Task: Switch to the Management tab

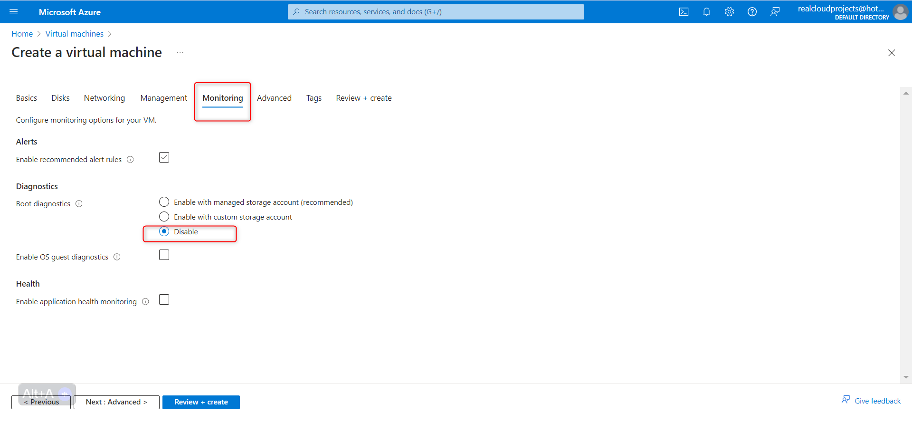Action: coord(164,98)
